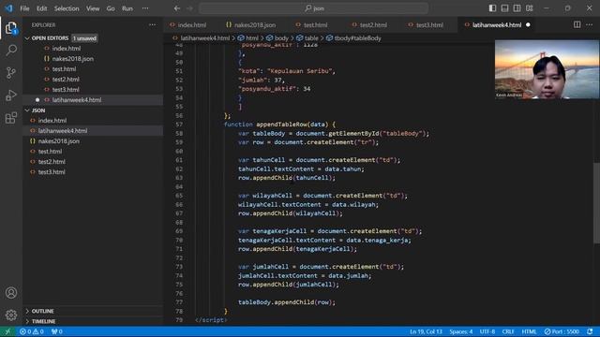Open the Run menu
Image resolution: width=600 pixels, height=337 pixels.
127,8
